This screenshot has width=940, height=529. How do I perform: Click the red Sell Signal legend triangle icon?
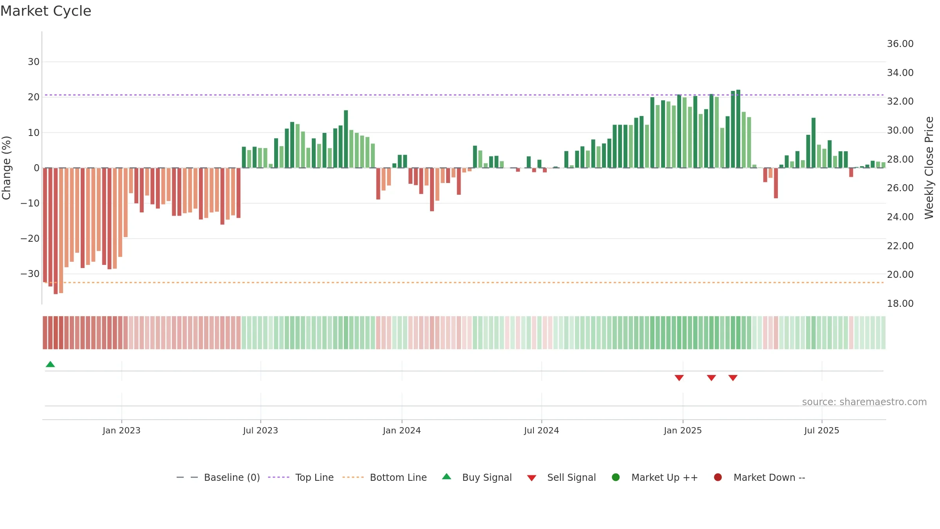(x=531, y=478)
